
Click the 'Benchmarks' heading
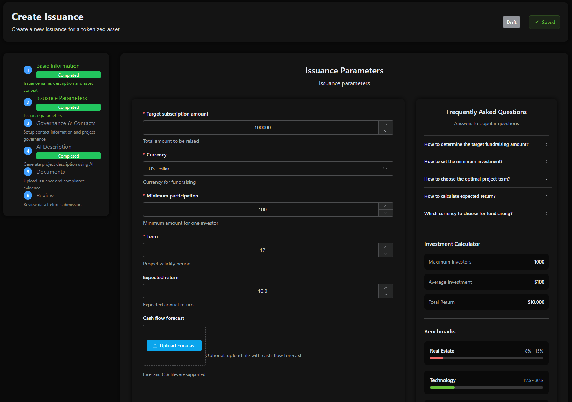[440, 332]
